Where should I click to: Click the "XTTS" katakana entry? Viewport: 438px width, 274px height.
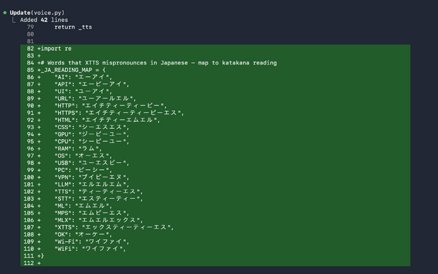114,227
